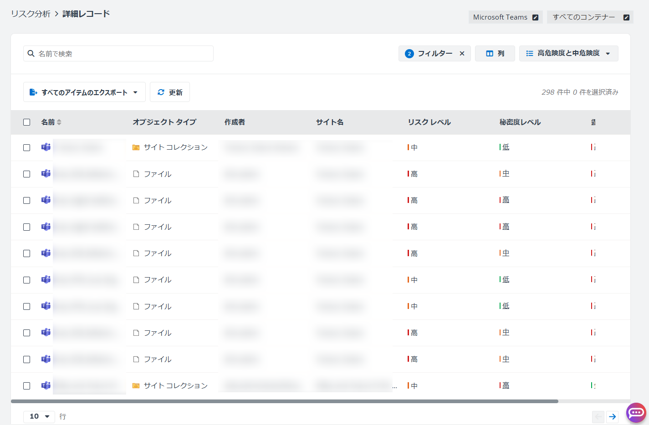This screenshot has width=649, height=425.
Task: Click the 列 columns icon
Action: (x=490, y=53)
